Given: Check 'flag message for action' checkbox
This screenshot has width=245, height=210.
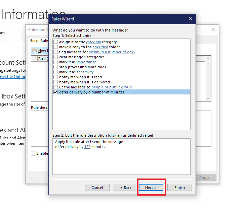Looking at the screenshot, I should (55, 52).
